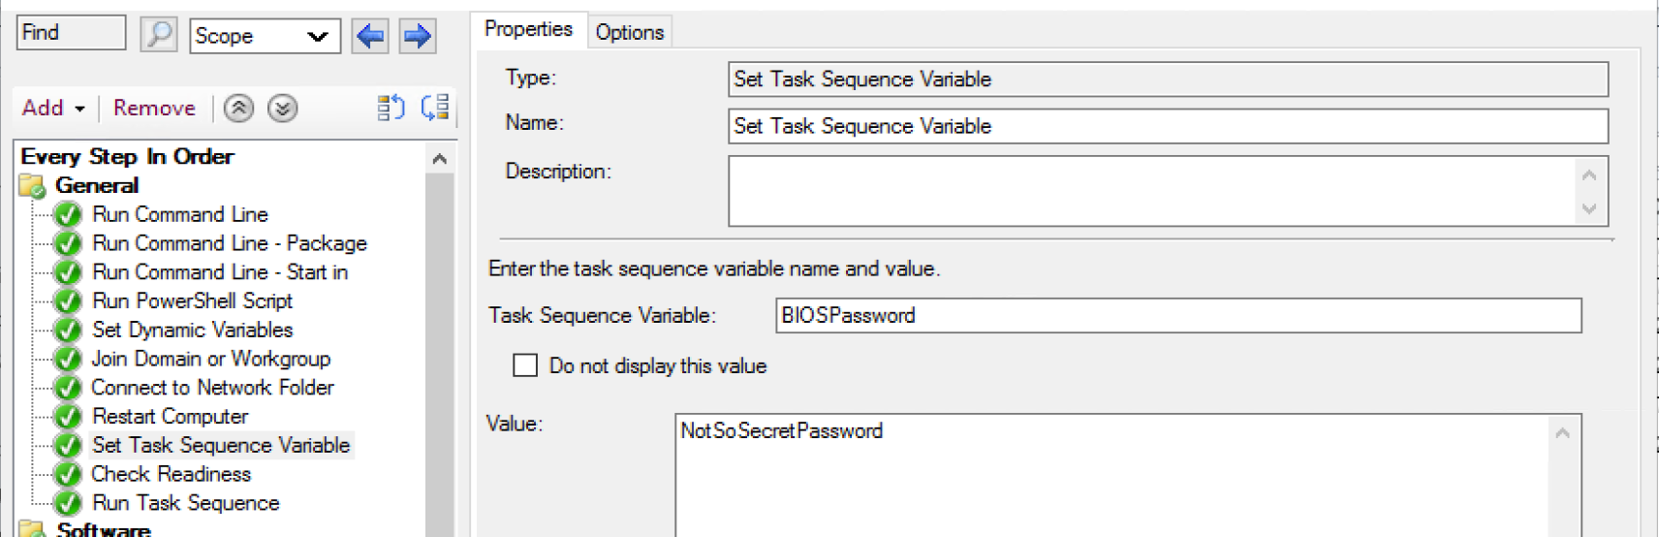Move step down with down-chevron icon
1659x537 pixels.
click(x=282, y=109)
